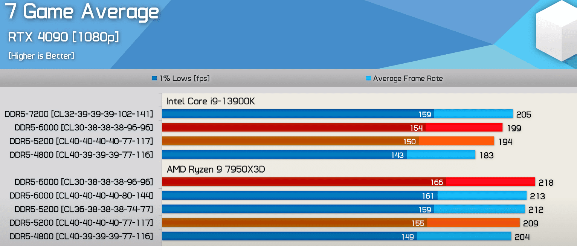Viewport: 577px width, 246px height.
Task: Click the 1% Lows legend color square
Action: tap(154, 79)
